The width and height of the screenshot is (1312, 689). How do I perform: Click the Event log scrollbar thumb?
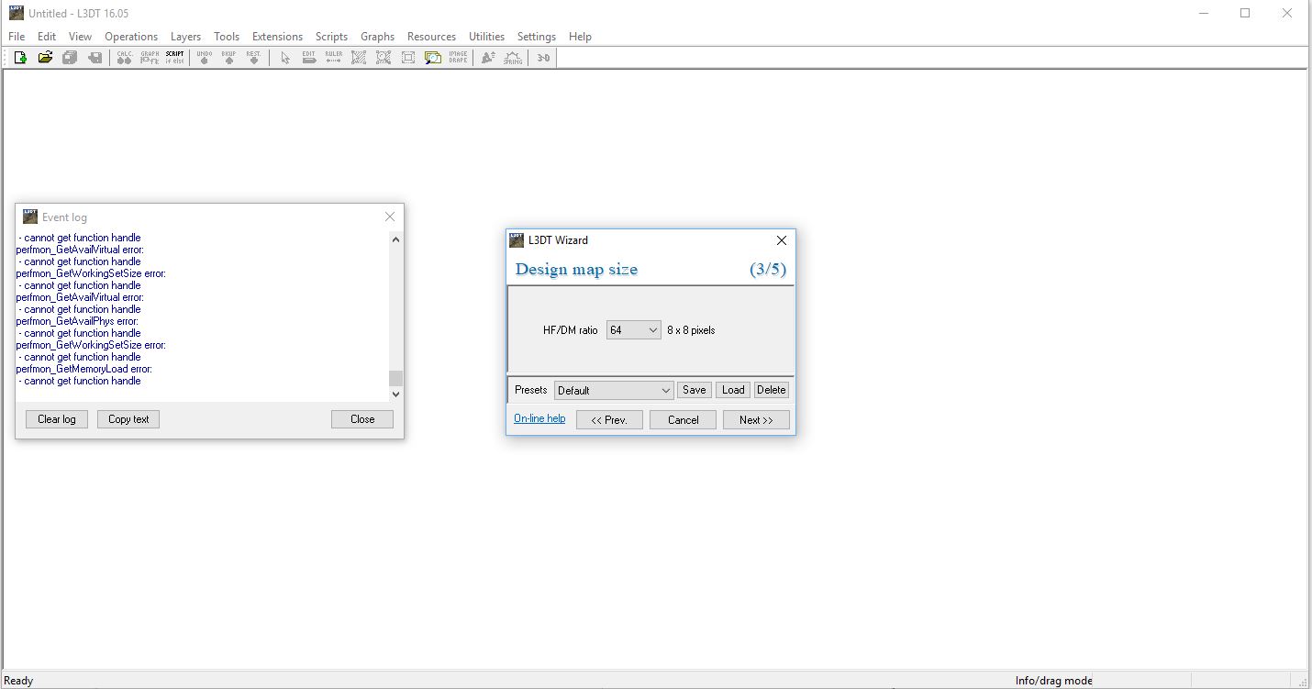coord(395,378)
